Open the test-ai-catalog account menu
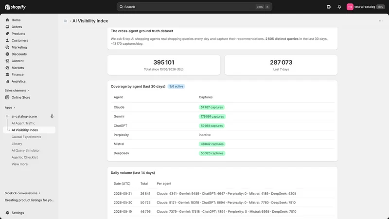Image resolution: width=389 pixels, height=219 pixels. pos(365,7)
